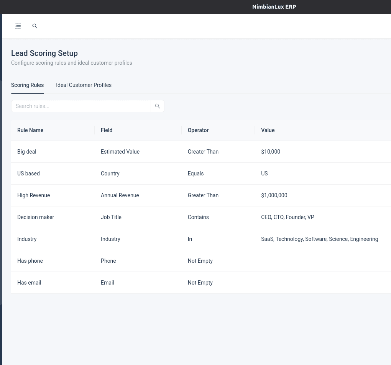The image size is (391, 365).
Task: Focus the Search rules input field
Action: click(x=81, y=106)
